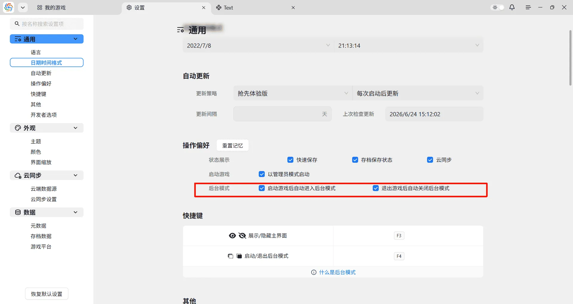Go to 快捷键 in sidebar
This screenshot has height=304, width=573.
pos(38,94)
